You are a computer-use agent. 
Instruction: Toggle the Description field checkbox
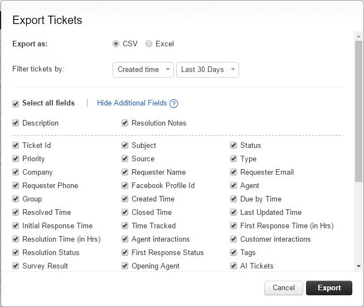pos(16,123)
